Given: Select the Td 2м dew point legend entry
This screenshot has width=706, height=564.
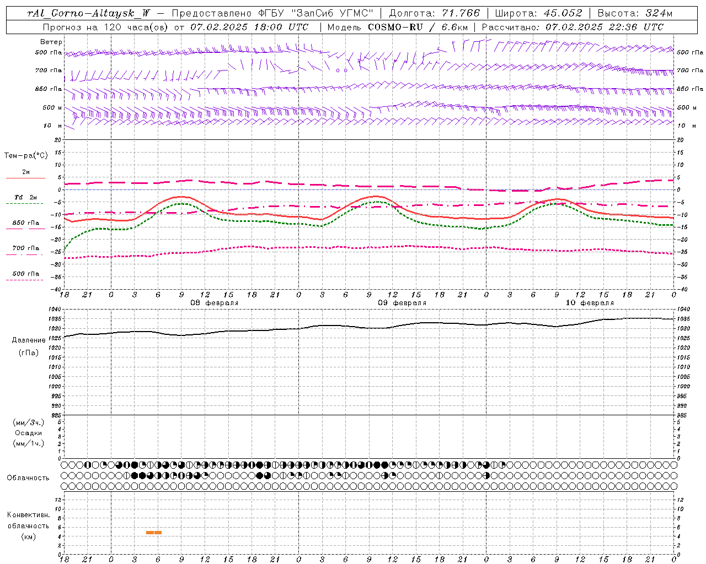Looking at the screenshot, I should 26,197.
